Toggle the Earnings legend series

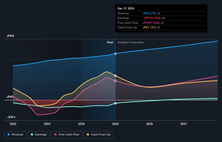[39, 135]
